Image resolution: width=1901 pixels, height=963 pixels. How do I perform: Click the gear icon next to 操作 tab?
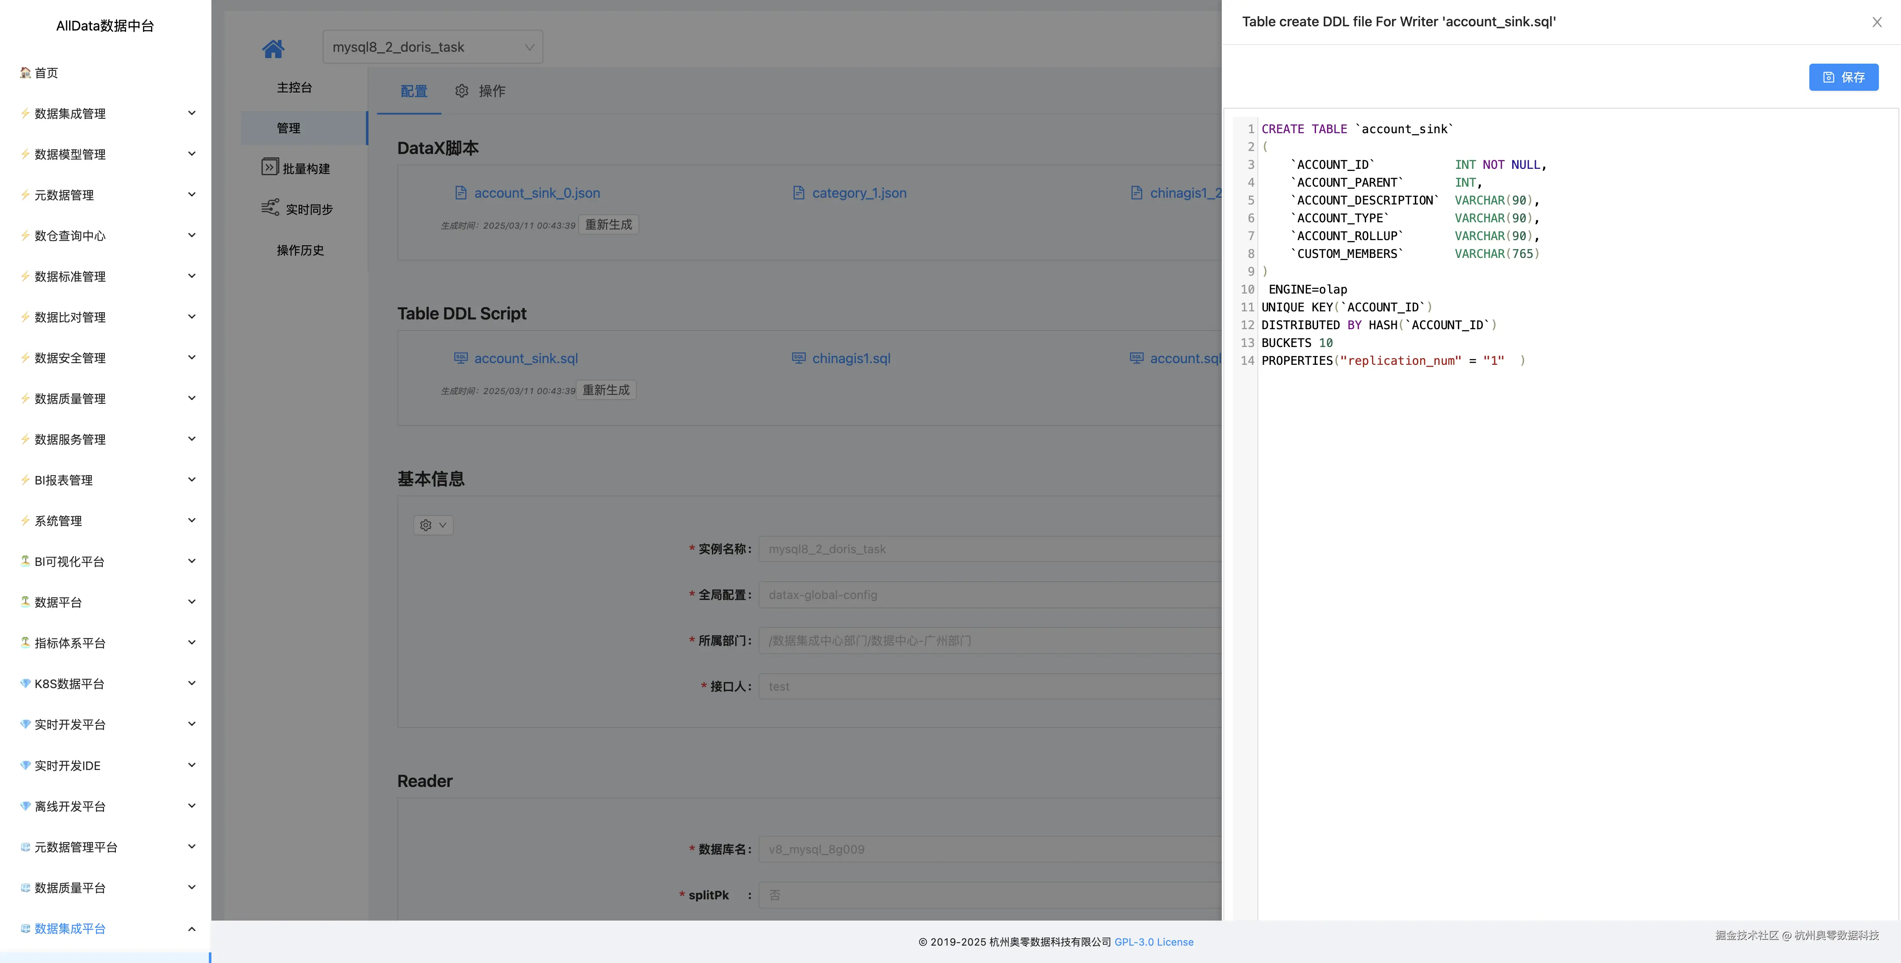click(x=462, y=91)
